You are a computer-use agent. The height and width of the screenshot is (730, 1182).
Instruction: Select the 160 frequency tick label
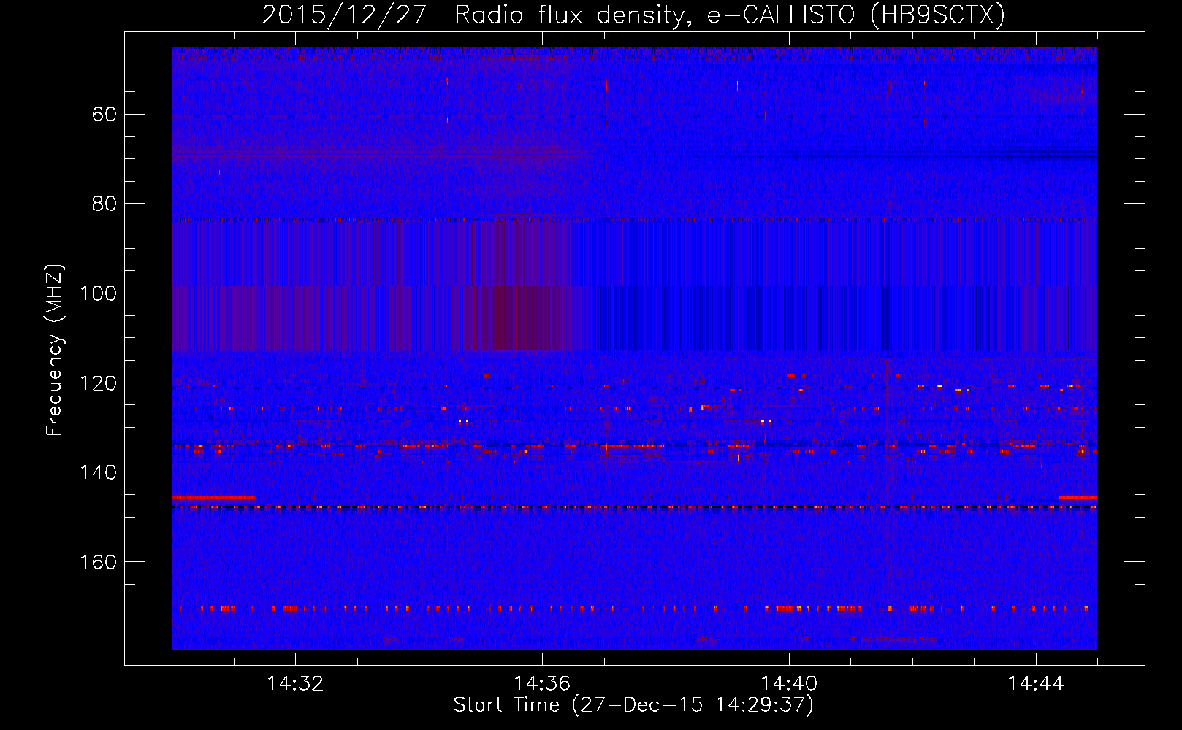point(98,562)
